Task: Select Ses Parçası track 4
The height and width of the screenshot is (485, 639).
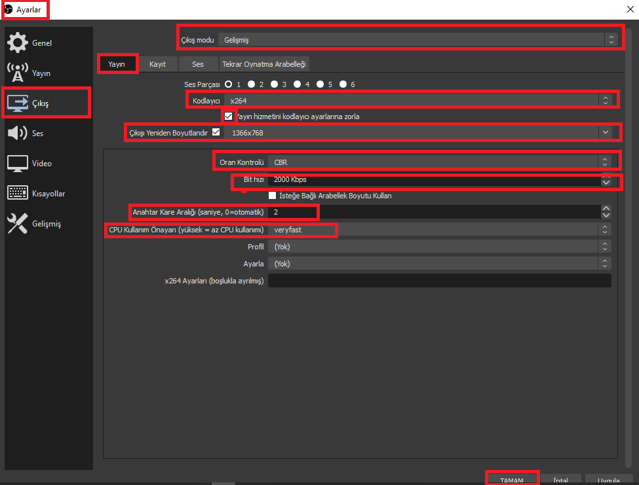Action: tap(298, 84)
